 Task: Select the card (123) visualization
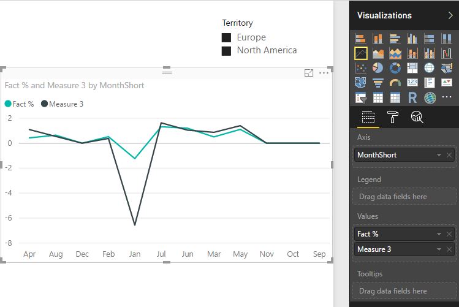[x=412, y=83]
